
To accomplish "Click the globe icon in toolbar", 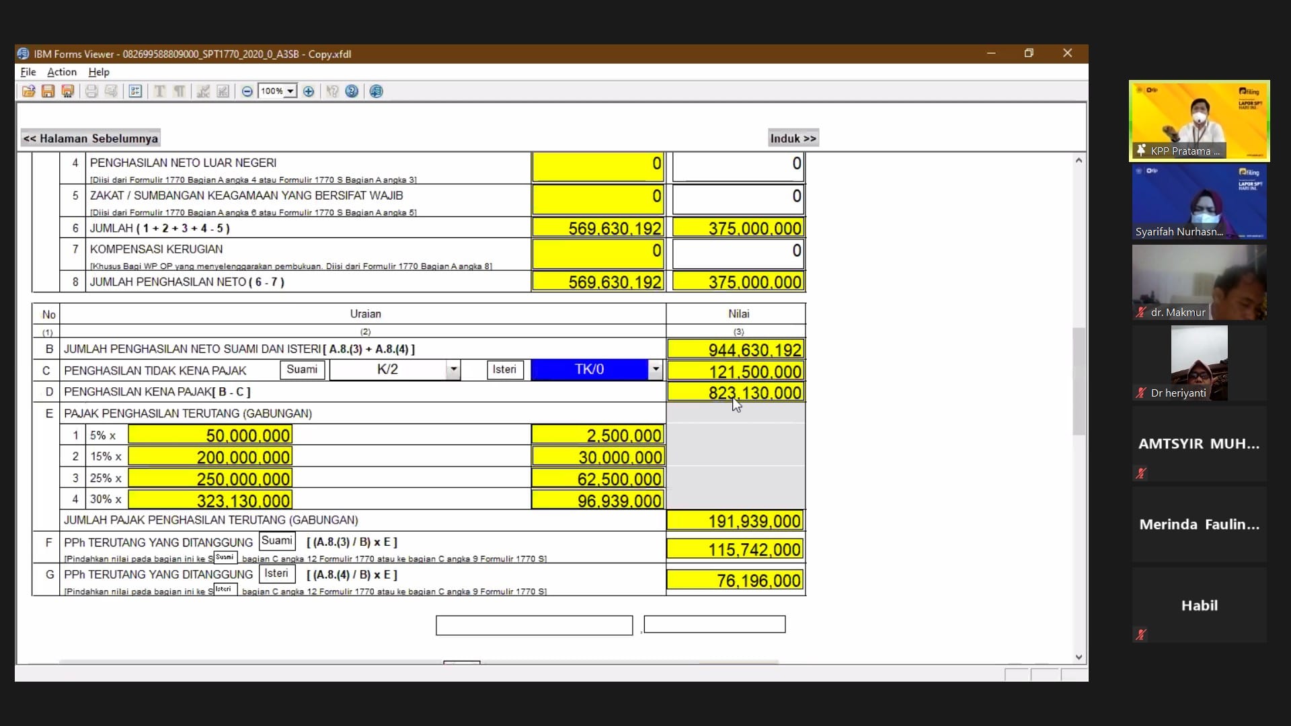I will tap(377, 91).
